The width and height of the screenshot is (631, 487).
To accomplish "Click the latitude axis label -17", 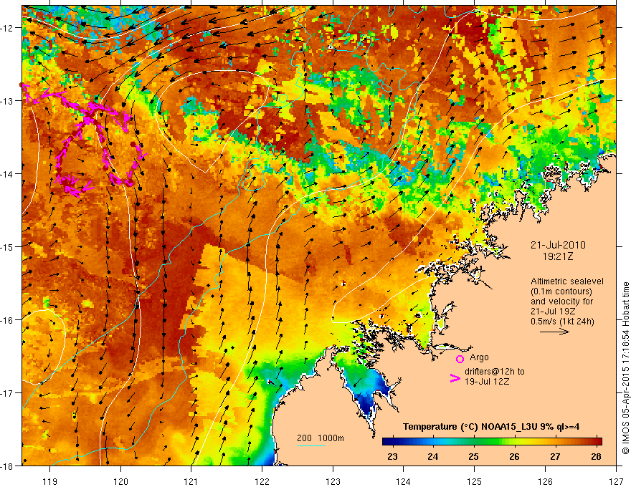I will tap(8, 393).
